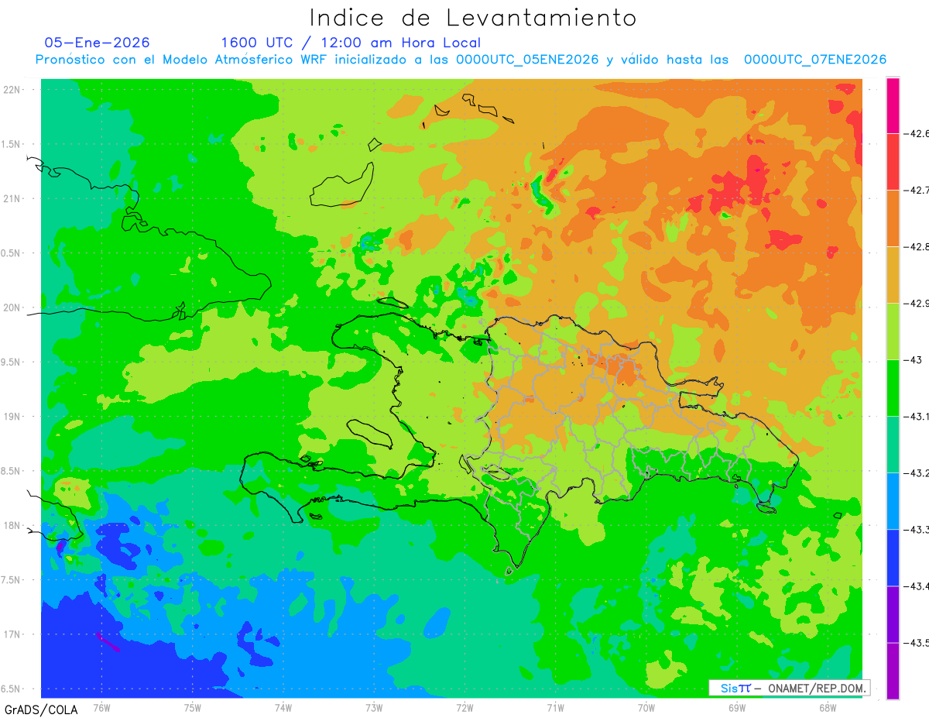Click the "71W" longitude label
This screenshot has height=718, width=929.
[x=555, y=707]
